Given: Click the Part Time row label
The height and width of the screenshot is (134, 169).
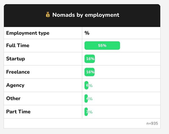Looking at the screenshot, I should point(18,112).
